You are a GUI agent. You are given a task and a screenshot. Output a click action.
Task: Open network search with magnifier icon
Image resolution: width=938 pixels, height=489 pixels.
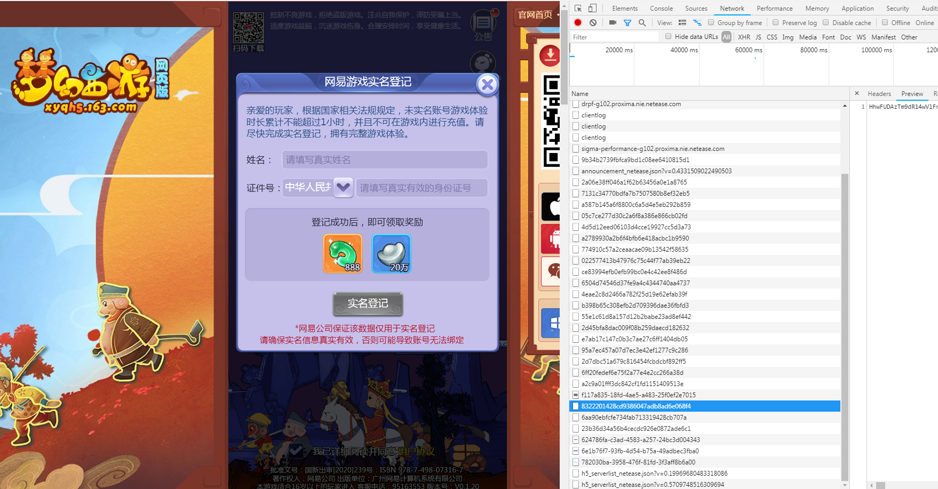(642, 23)
